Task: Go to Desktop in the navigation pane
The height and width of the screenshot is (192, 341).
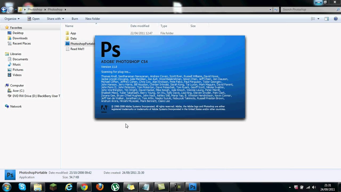Action: click(x=18, y=33)
